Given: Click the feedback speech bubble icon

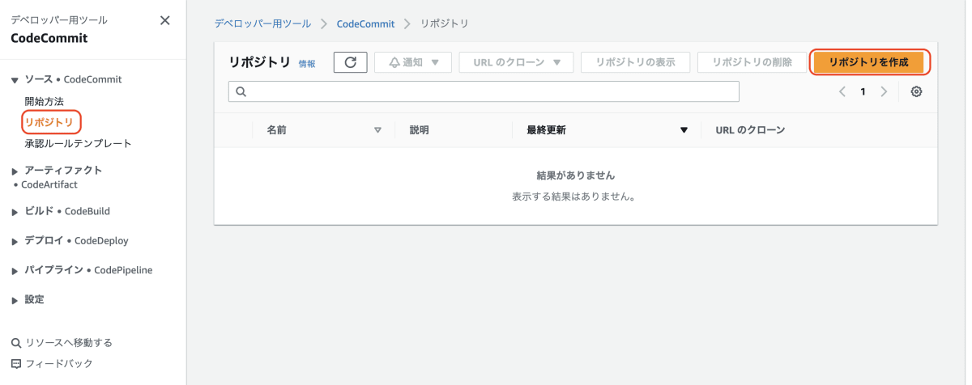Looking at the screenshot, I should pyautogui.click(x=16, y=364).
